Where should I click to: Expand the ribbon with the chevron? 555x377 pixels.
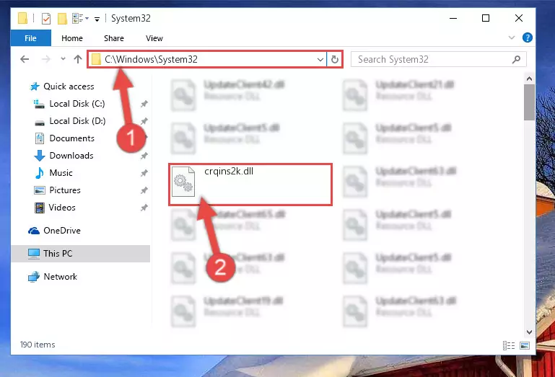512,37
